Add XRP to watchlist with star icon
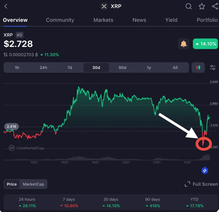 coord(202,6)
